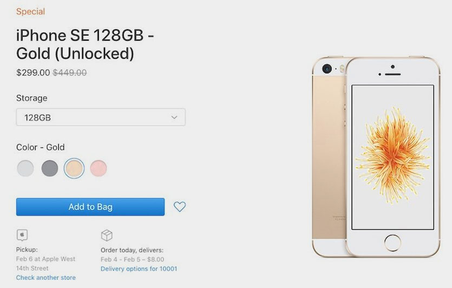Click the iPhone SE 128GB title
452x288 pixels.
(85, 44)
